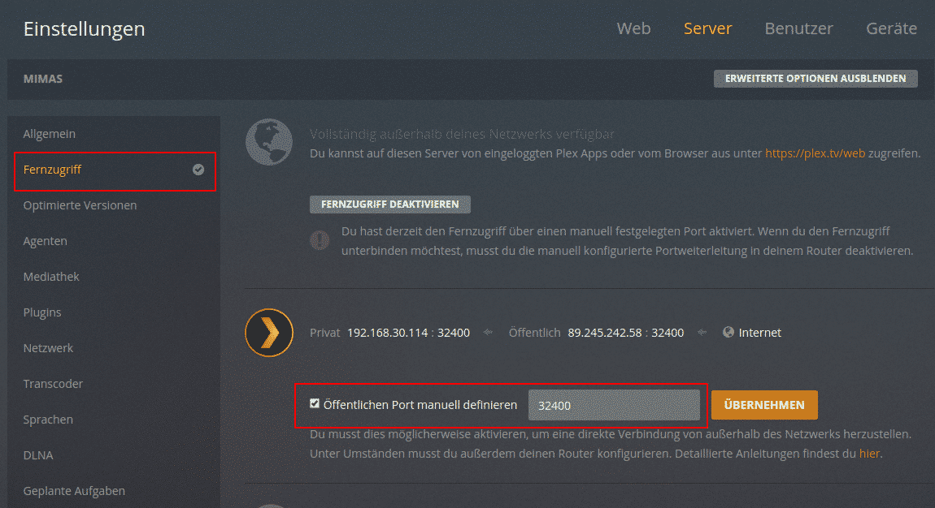
Task: Go to Netzwerk settings section
Action: click(x=49, y=348)
